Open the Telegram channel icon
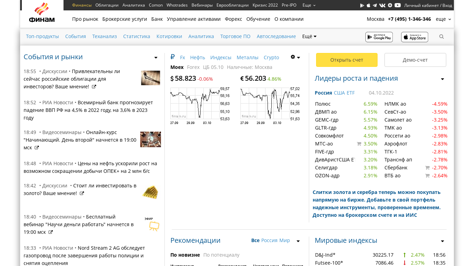The height and width of the screenshot is (266, 474). [x=375, y=6]
